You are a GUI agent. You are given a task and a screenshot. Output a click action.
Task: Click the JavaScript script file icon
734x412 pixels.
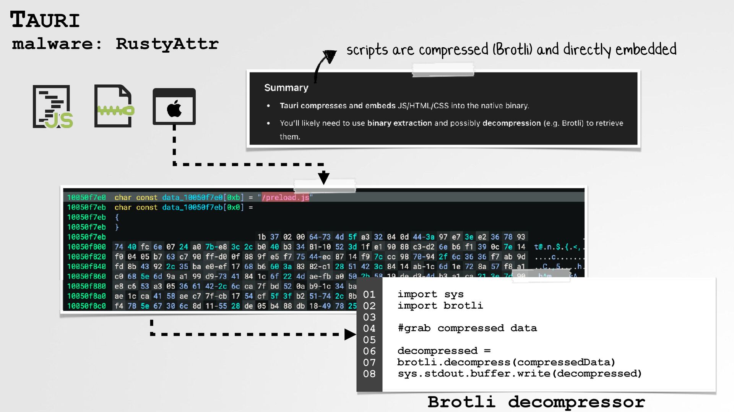coord(52,106)
